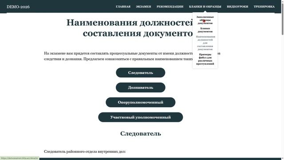Select Наименования должностей для составления документов
284x160 pixels.
pos(205,43)
